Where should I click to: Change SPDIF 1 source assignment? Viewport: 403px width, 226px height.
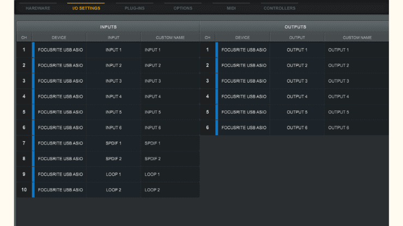tap(114, 143)
